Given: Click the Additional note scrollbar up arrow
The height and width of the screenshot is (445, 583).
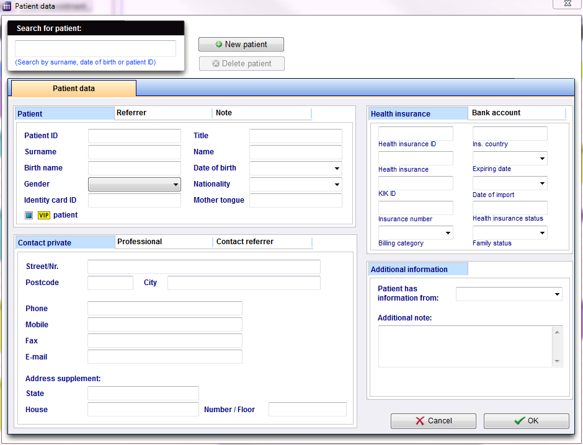Looking at the screenshot, I should (557, 332).
